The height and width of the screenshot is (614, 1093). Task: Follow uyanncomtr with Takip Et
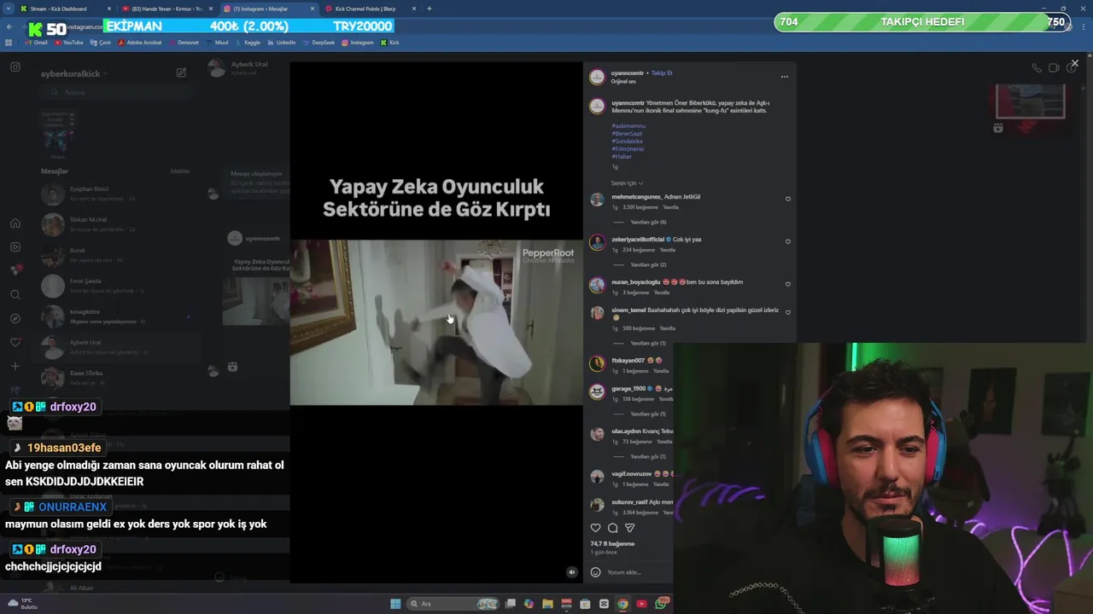click(662, 73)
